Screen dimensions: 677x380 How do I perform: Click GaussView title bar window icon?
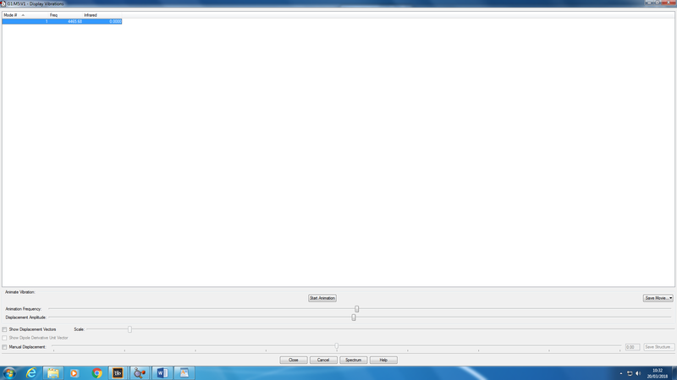coord(3,3)
